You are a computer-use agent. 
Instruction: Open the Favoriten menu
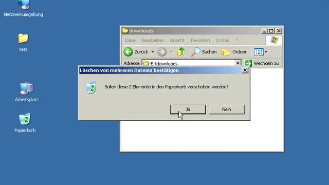pos(200,40)
